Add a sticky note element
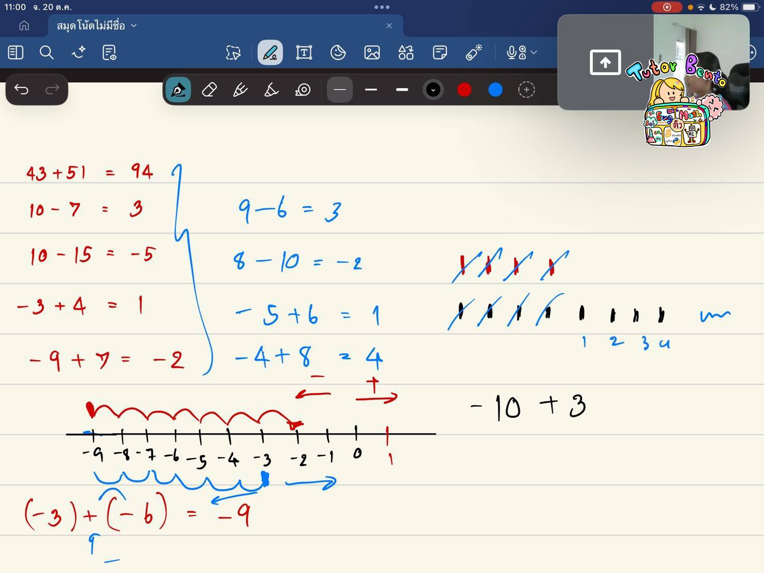The image size is (764, 573). pyautogui.click(x=440, y=52)
